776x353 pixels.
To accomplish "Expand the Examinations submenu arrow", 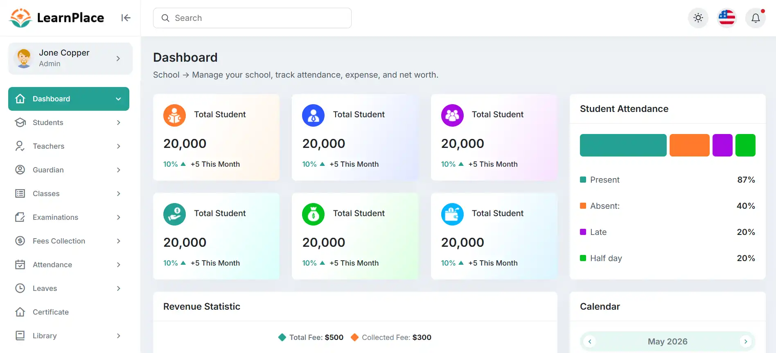I will point(118,217).
